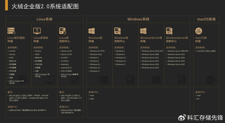Click Ubuntu in Linux服务器版 list
225x123 pixels.
point(12,54)
